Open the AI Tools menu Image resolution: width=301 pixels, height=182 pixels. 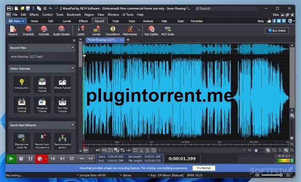[x=128, y=15]
